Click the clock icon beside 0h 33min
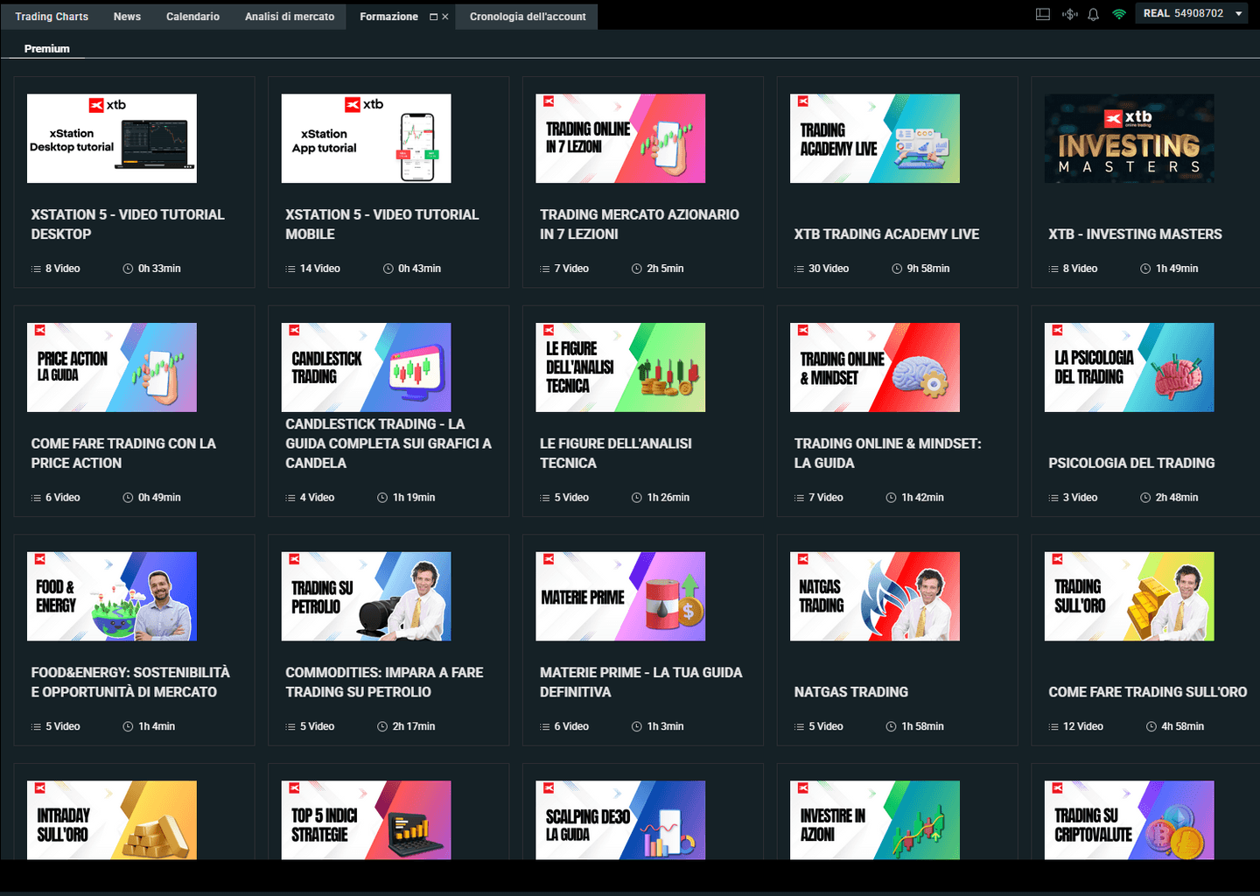The height and width of the screenshot is (896, 1260). [128, 269]
